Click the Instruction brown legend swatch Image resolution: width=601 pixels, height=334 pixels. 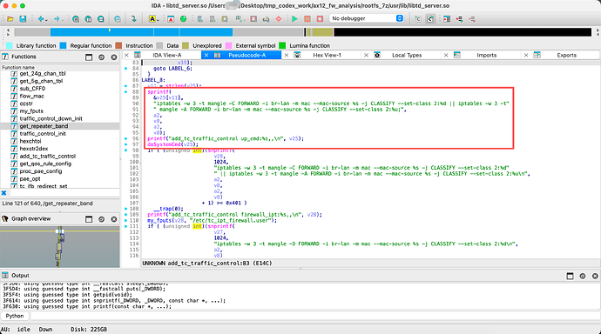click(x=118, y=45)
